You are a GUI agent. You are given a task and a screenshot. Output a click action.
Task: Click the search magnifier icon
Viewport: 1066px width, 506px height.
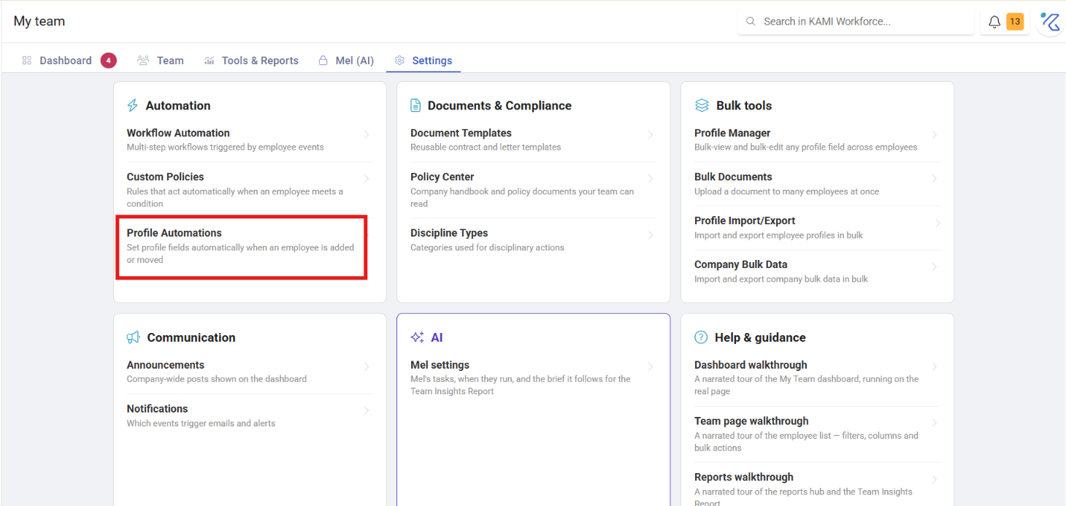click(x=751, y=22)
